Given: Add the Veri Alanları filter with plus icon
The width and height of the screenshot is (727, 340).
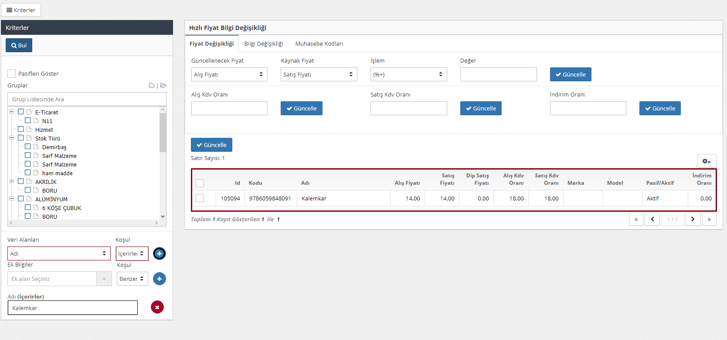Looking at the screenshot, I should [x=160, y=253].
